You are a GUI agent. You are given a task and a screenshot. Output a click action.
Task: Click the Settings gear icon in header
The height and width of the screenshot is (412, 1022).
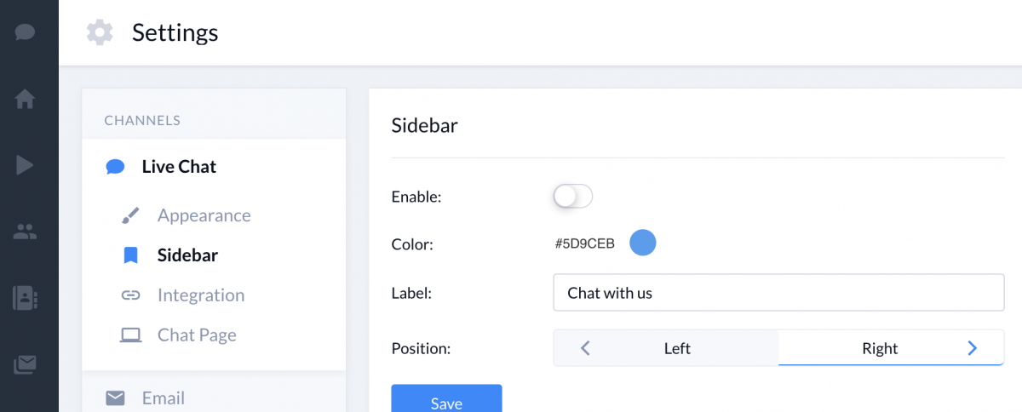[x=100, y=33]
